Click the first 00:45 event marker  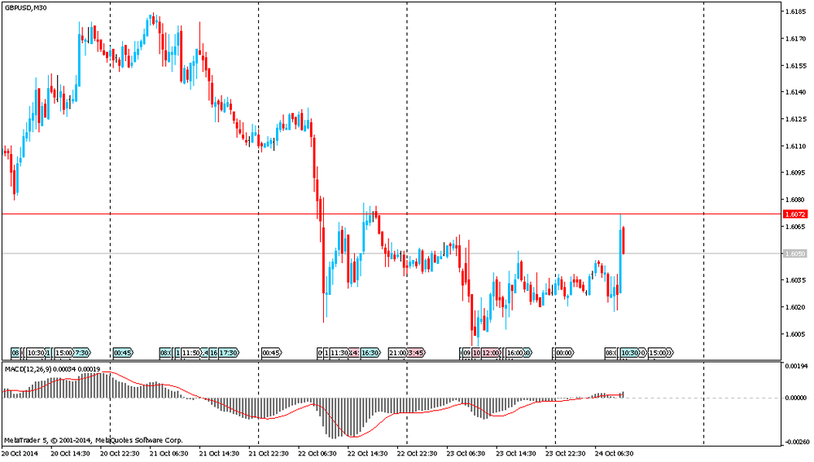click(123, 353)
